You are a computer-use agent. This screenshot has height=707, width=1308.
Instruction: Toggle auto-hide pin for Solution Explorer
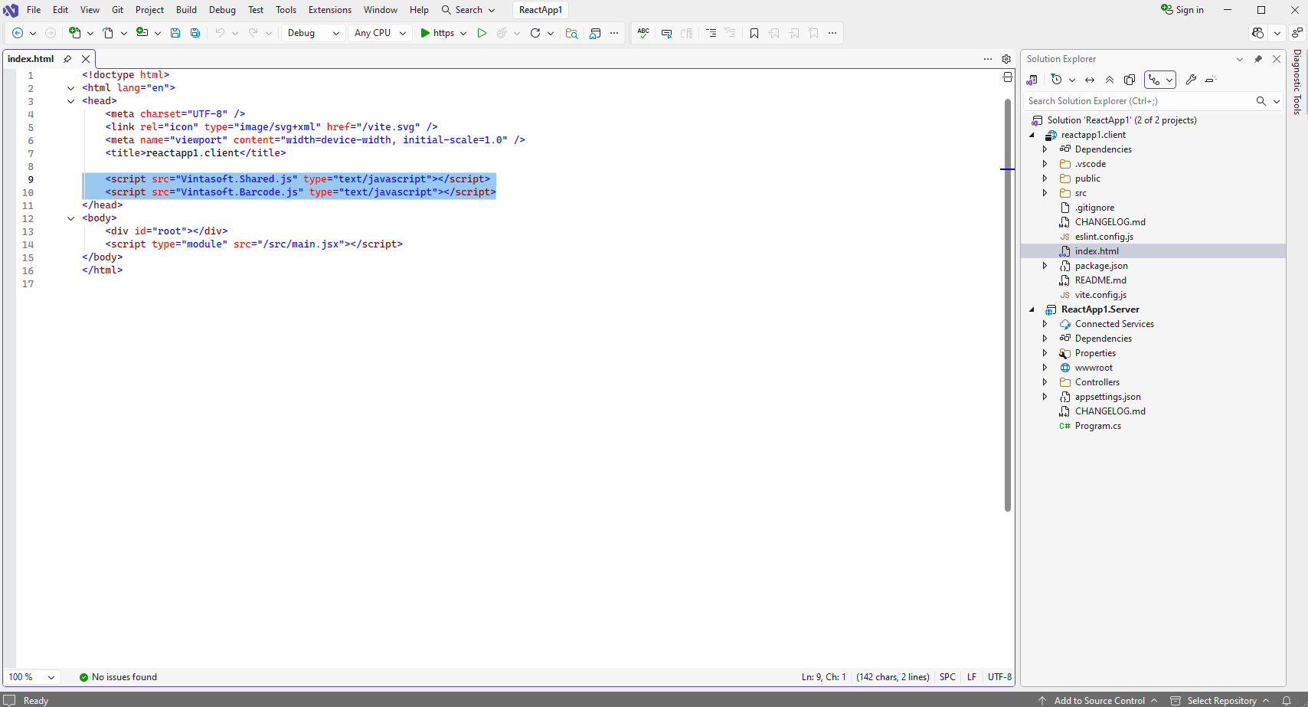click(1257, 59)
